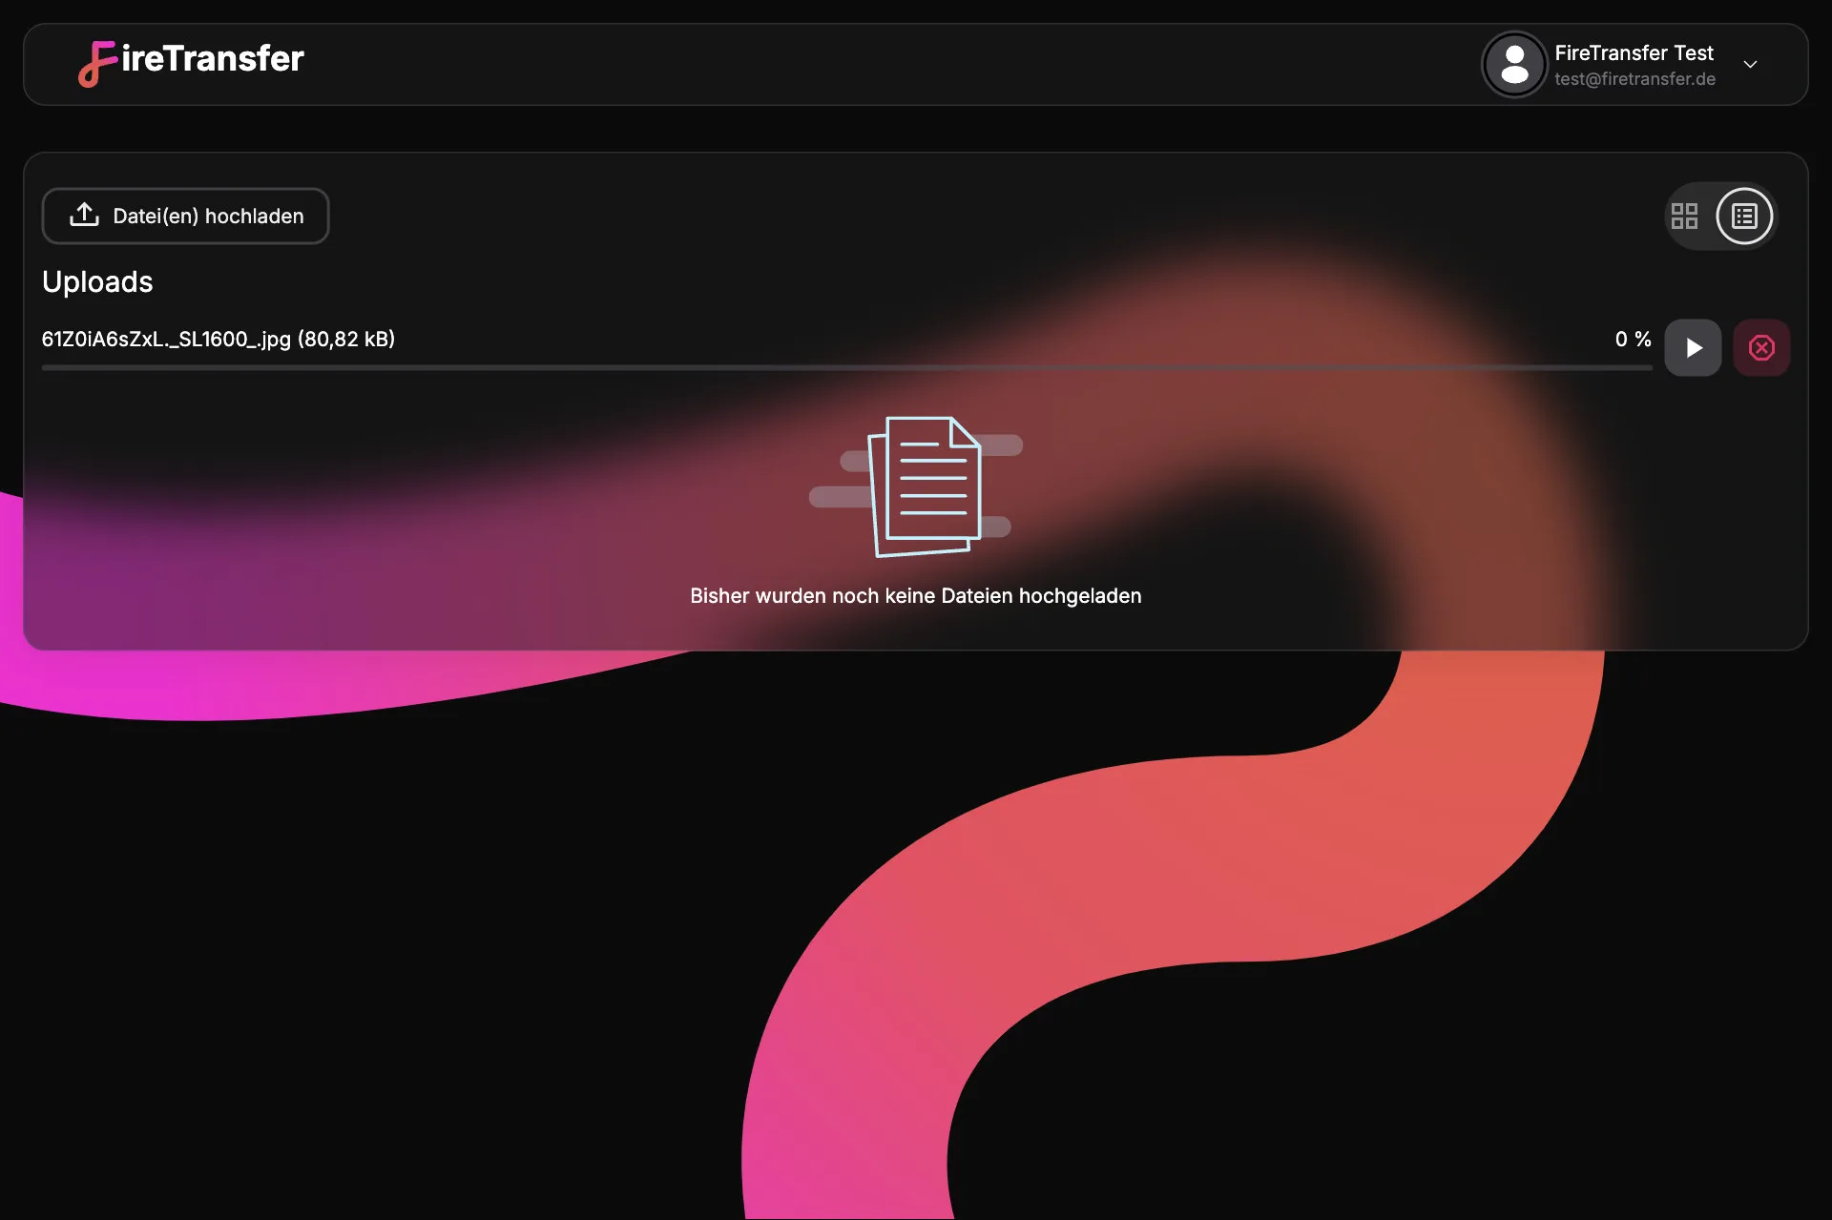Click the user avatar icon
This screenshot has width=1832, height=1220.
tap(1514, 64)
